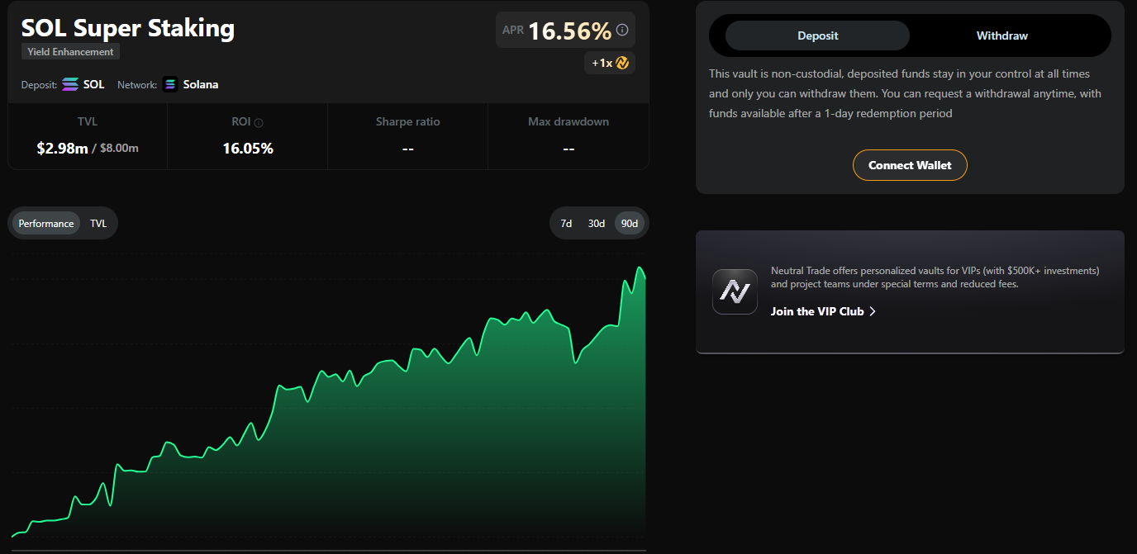The width and height of the screenshot is (1137, 554).
Task: Click the +1x points badge icon
Action: 622,63
